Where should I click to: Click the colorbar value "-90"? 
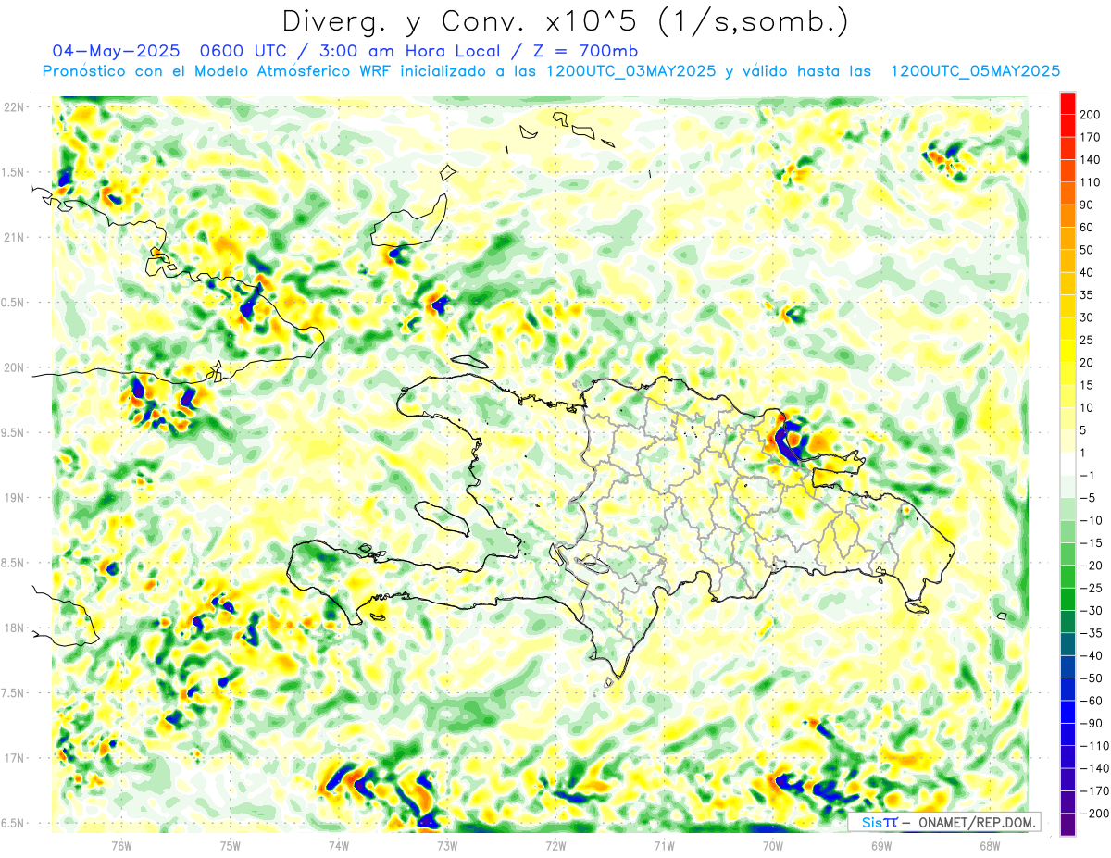coord(1090,724)
